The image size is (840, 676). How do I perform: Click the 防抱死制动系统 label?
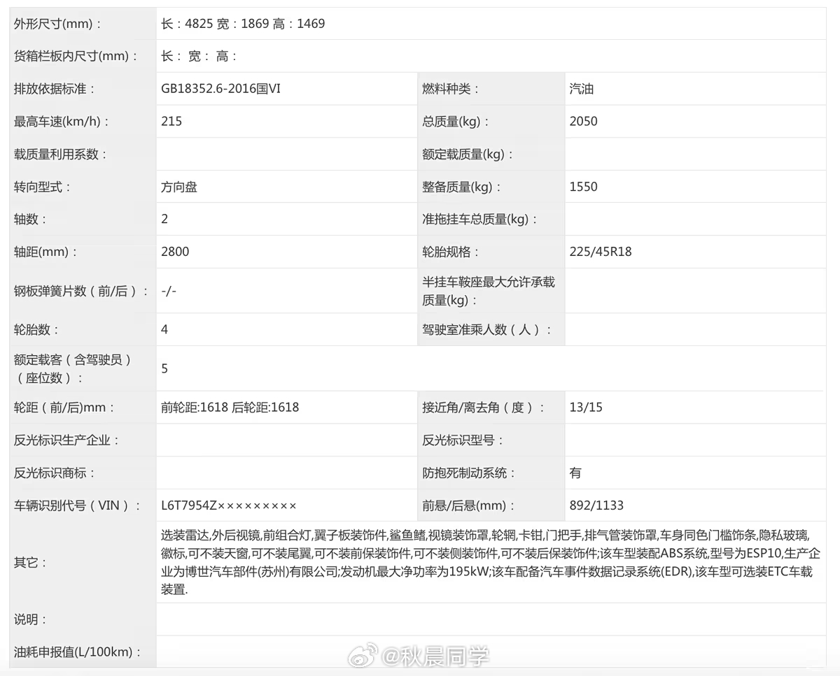click(x=469, y=473)
